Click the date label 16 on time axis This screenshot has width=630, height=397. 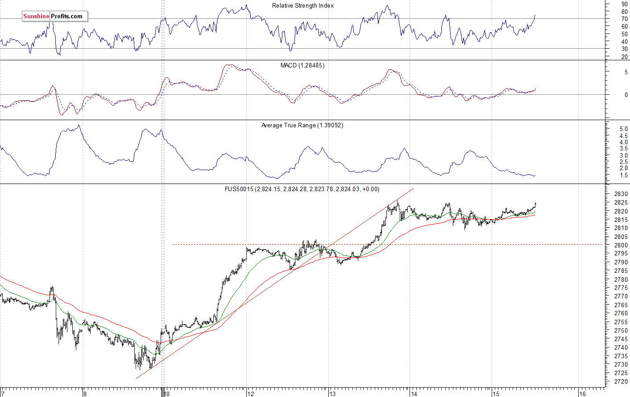[x=582, y=394]
